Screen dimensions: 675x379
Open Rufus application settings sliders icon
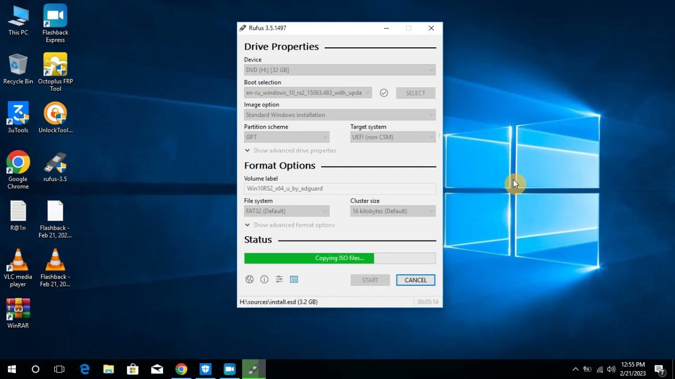pyautogui.click(x=279, y=280)
